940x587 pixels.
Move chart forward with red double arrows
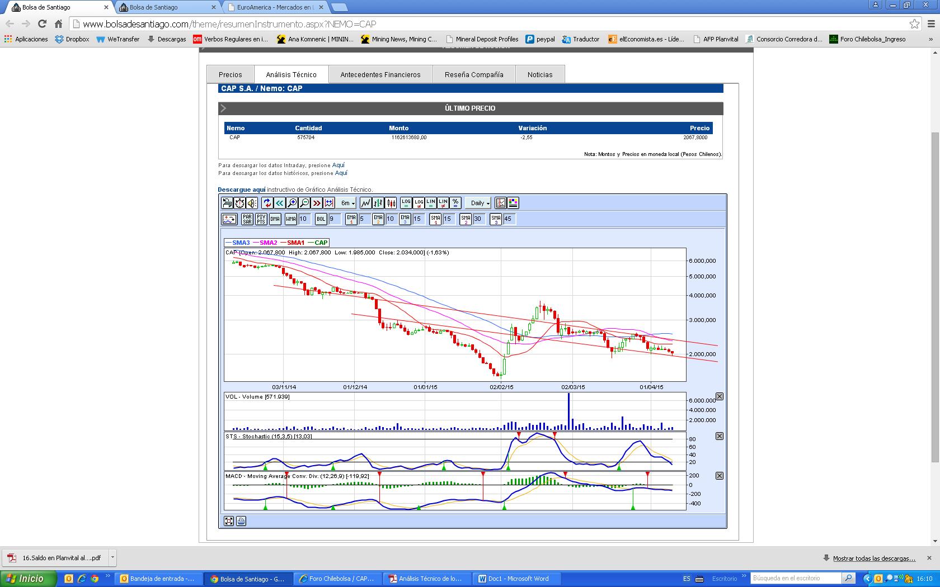click(317, 203)
